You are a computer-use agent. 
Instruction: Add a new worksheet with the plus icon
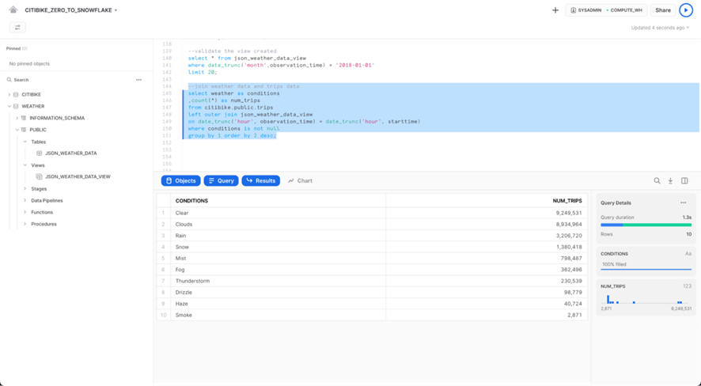pyautogui.click(x=555, y=10)
